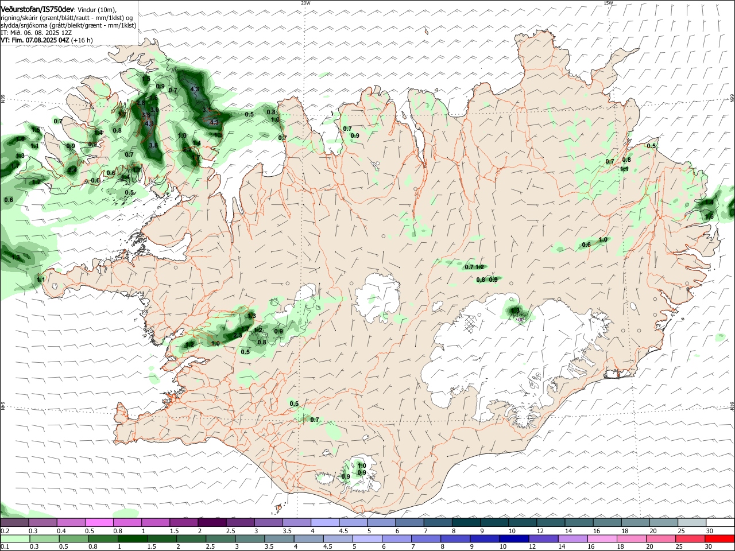735x551 pixels.
Task: Click the white upper swatch labeled 30
Action: 721,522
